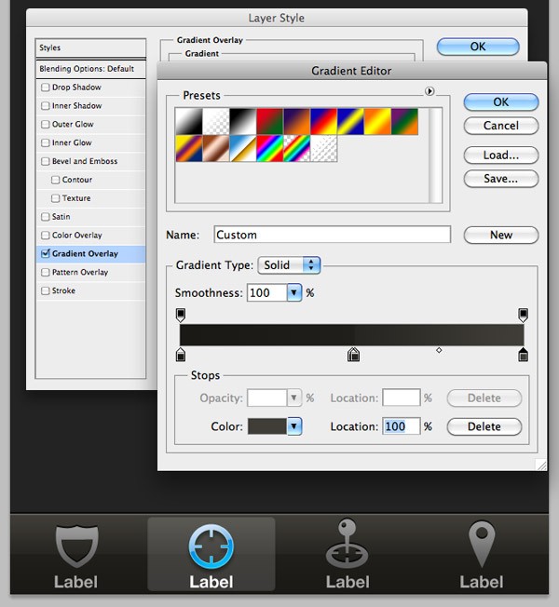Check the Contour option
Screen dimensions: 559x607
tap(55, 180)
